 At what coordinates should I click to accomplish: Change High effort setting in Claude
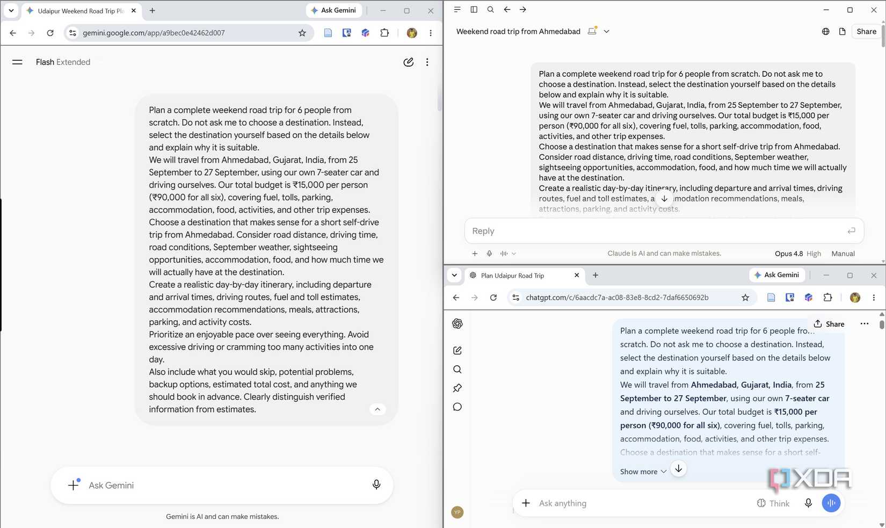[x=814, y=254]
